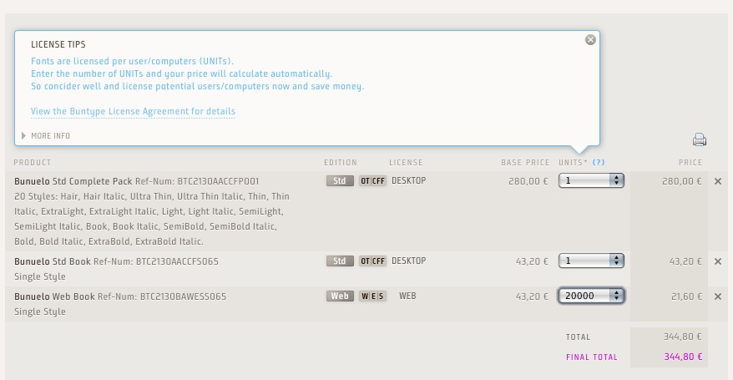Close the License Tips popup

click(590, 39)
